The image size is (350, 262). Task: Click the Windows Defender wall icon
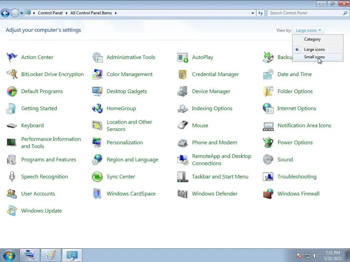click(x=183, y=194)
